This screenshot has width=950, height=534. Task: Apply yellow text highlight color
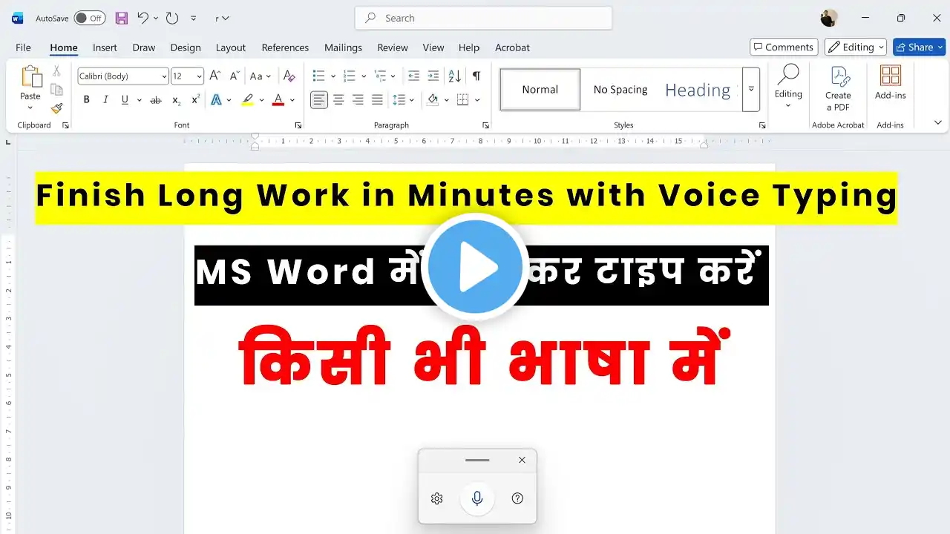[248, 100]
